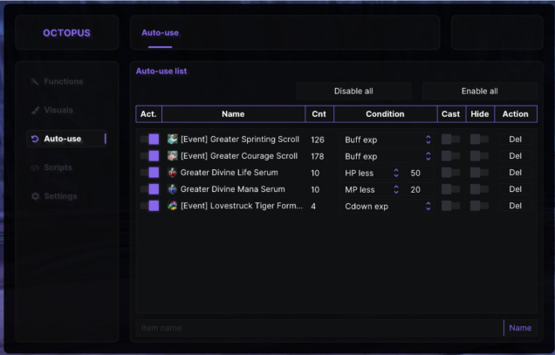Click the Greater Courage Scroll item icon
The height and width of the screenshot is (355, 555).
pyautogui.click(x=173, y=156)
